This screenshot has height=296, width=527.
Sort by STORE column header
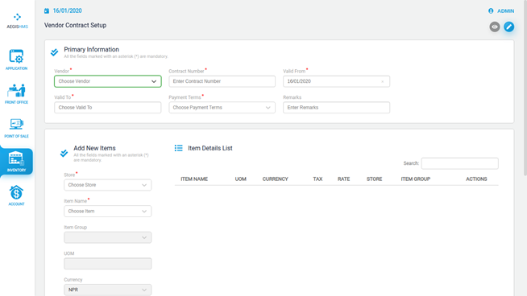click(374, 179)
